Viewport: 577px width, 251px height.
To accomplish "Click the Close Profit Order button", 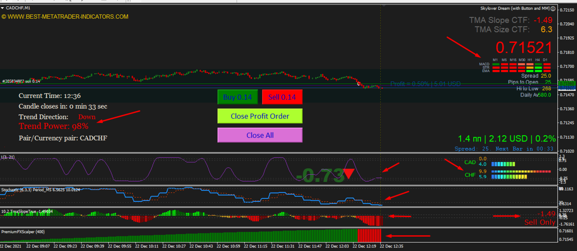I will [x=260, y=116].
